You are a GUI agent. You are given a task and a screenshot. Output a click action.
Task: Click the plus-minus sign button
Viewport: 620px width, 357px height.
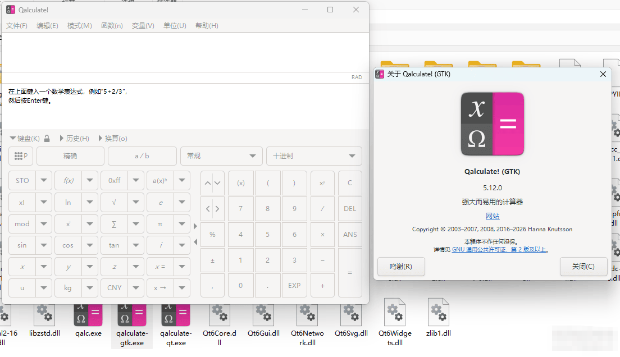click(x=212, y=260)
